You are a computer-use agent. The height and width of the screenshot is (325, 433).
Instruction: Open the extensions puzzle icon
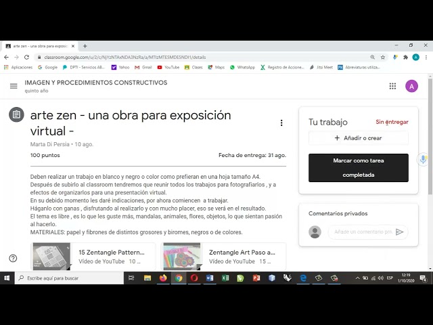point(405,57)
